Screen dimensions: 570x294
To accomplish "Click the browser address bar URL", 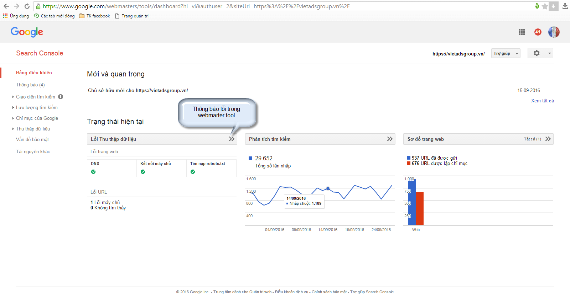I will click(196, 6).
